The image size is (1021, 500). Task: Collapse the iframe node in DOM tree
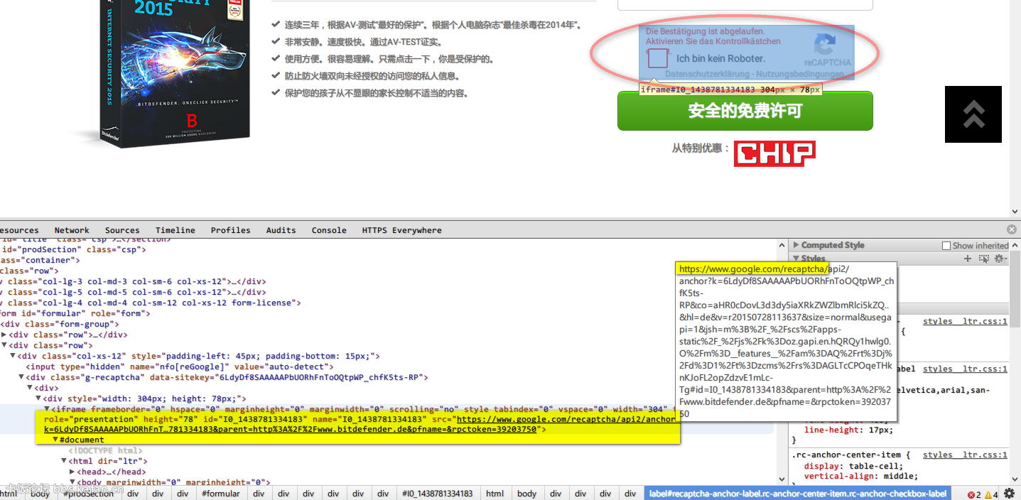point(47,409)
